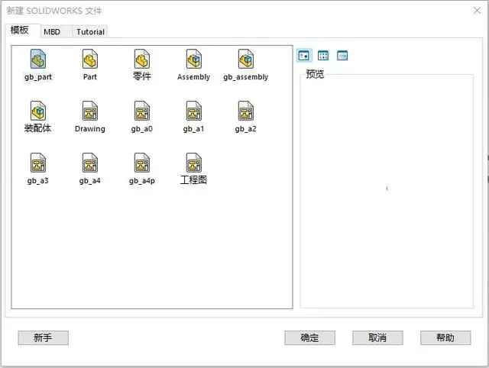Screen dimensions: 489x368
Task: Open the Tutorial tab
Action: 90,32
